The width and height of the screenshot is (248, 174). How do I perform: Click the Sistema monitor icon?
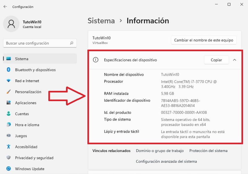9,59
